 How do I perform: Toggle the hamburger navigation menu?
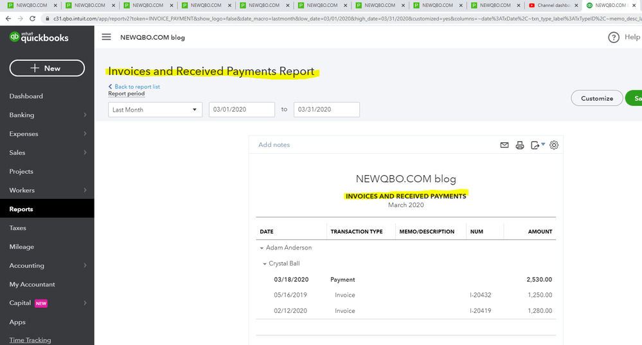(x=107, y=37)
